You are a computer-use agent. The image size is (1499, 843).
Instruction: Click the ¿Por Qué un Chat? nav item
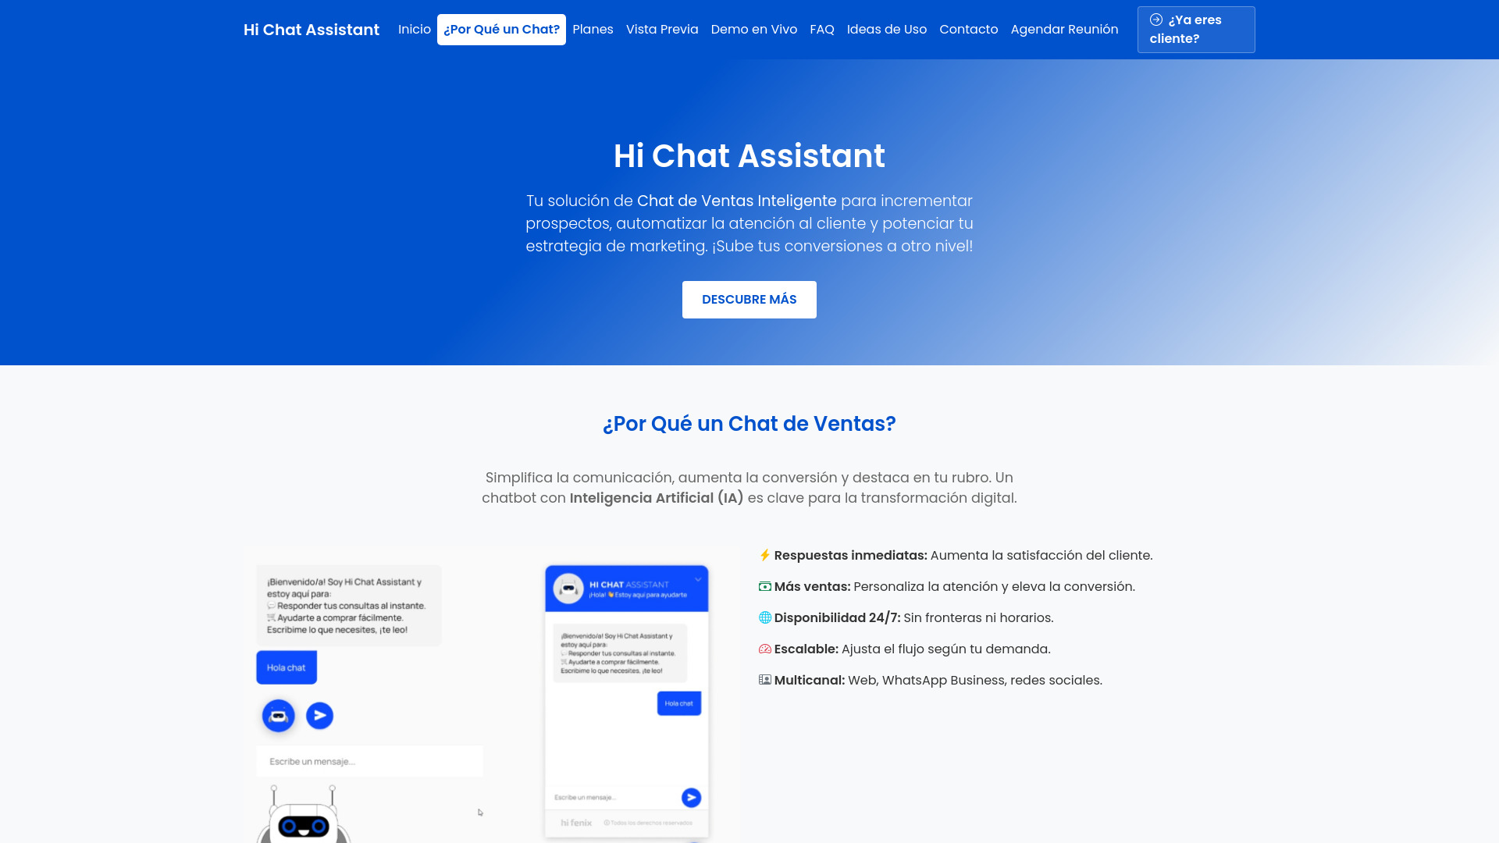[x=501, y=29]
